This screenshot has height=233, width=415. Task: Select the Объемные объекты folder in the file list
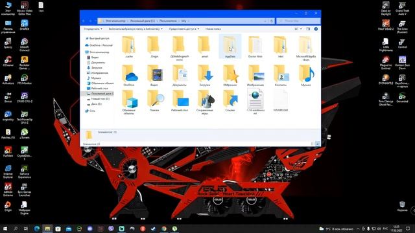[x=129, y=102]
